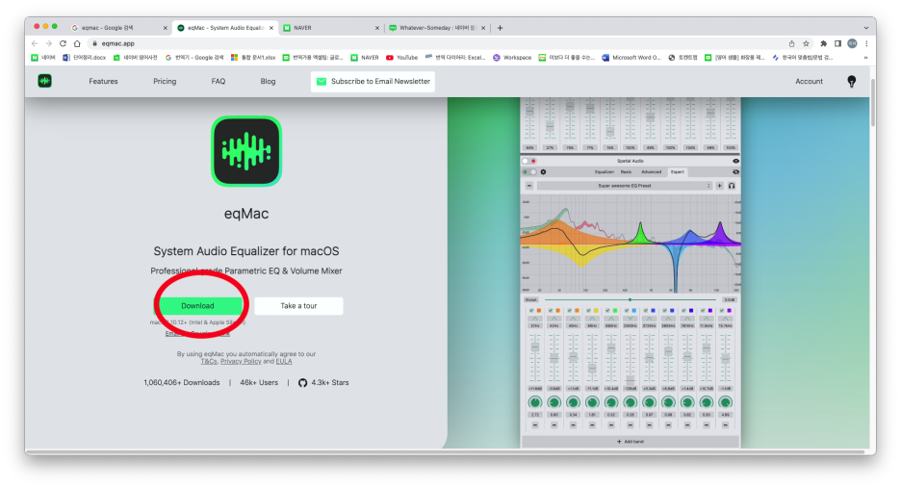The width and height of the screenshot is (901, 488).
Task: Open the Workspace bookmark
Action: coord(512,58)
